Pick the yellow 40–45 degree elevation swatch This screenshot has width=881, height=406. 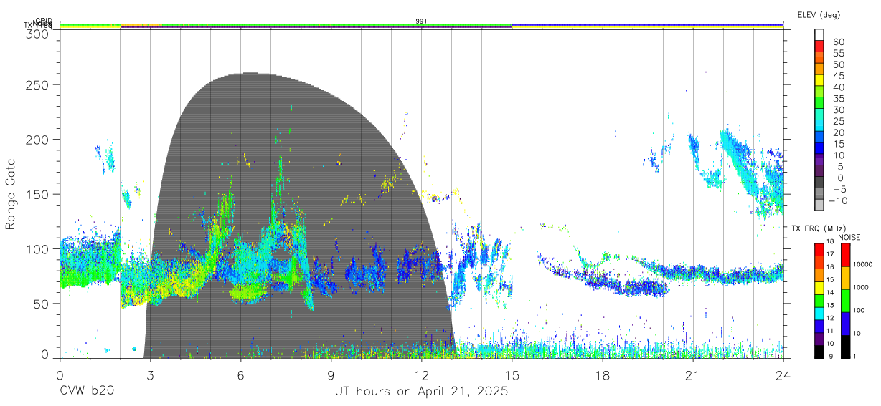coord(819,80)
